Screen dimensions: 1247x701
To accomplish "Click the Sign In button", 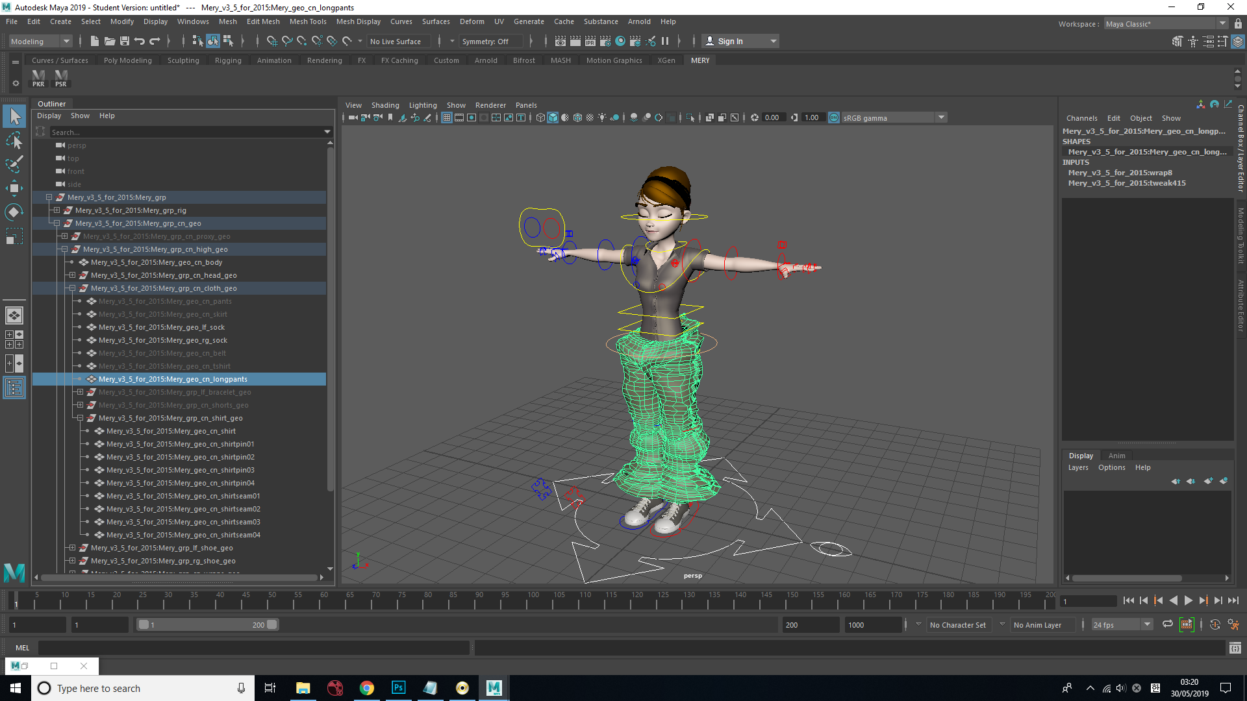I will click(x=740, y=41).
